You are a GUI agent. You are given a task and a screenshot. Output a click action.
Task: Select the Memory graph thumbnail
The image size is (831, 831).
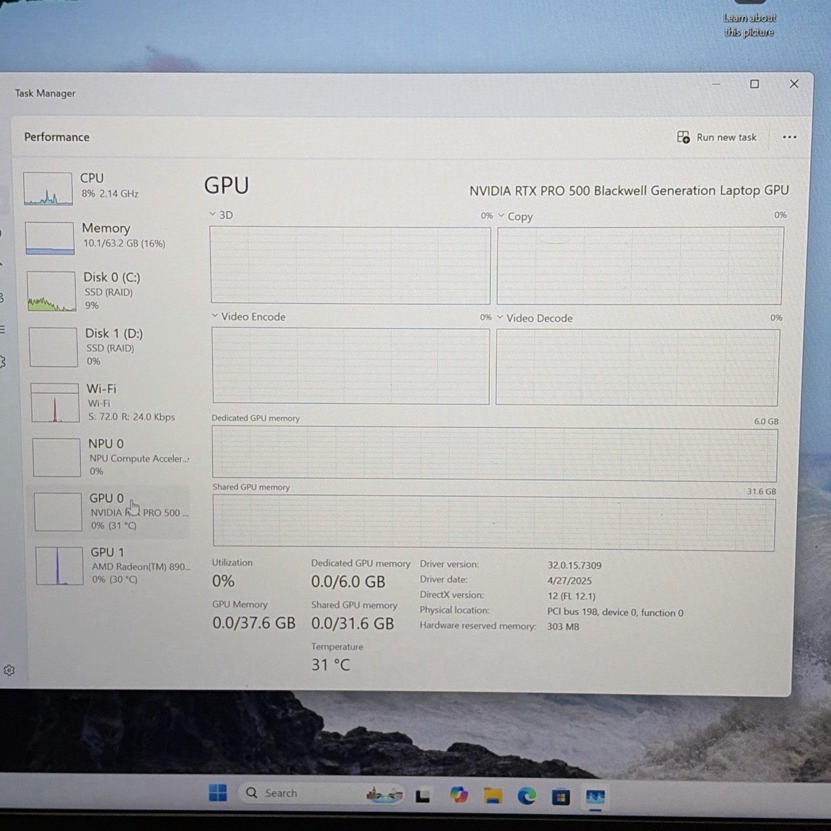point(50,238)
